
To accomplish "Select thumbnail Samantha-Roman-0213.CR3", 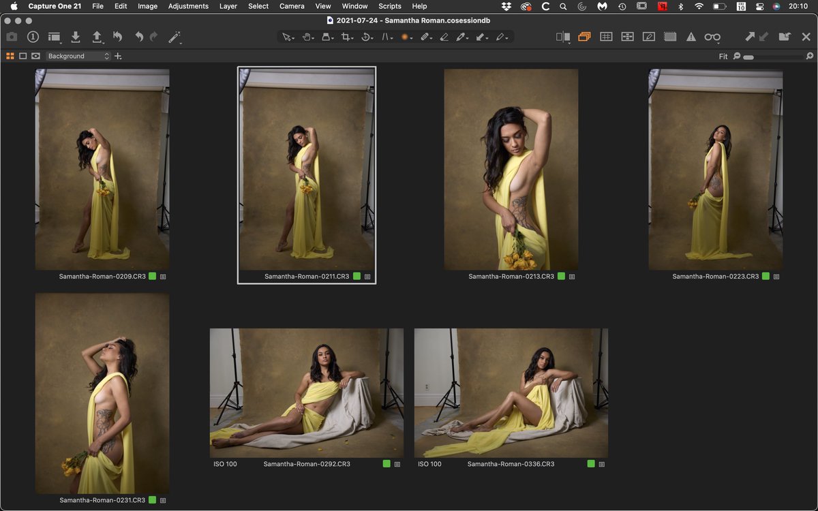I will point(511,169).
